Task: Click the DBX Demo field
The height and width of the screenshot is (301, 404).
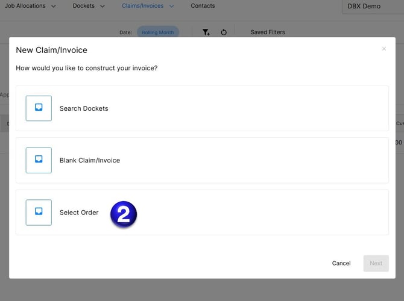Action: tap(373, 6)
